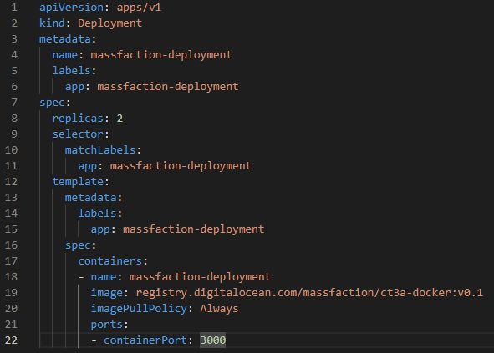
Task: Click the containers key on line 17
Action: pyautogui.click(x=110, y=261)
